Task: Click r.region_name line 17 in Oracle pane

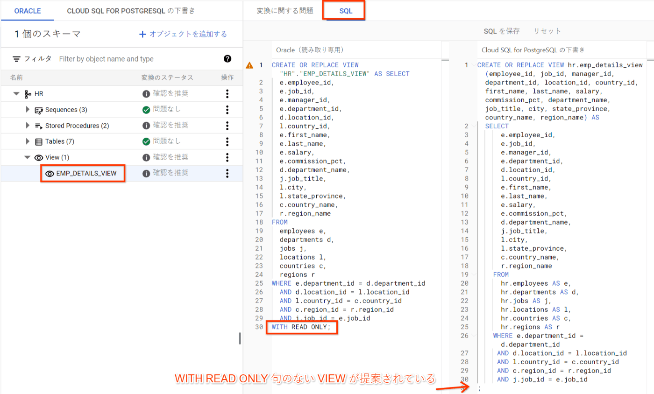Action: click(305, 213)
